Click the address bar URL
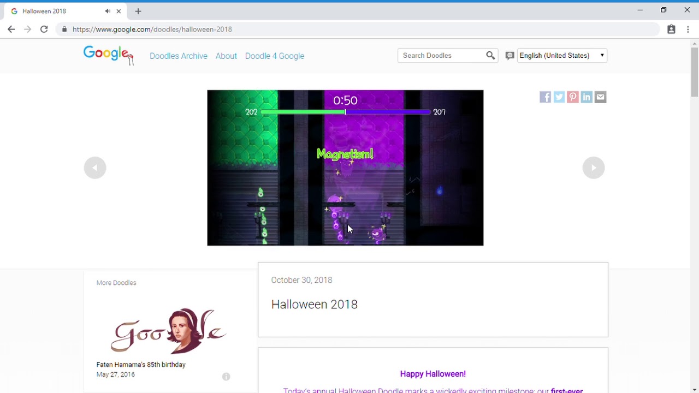 point(152,29)
